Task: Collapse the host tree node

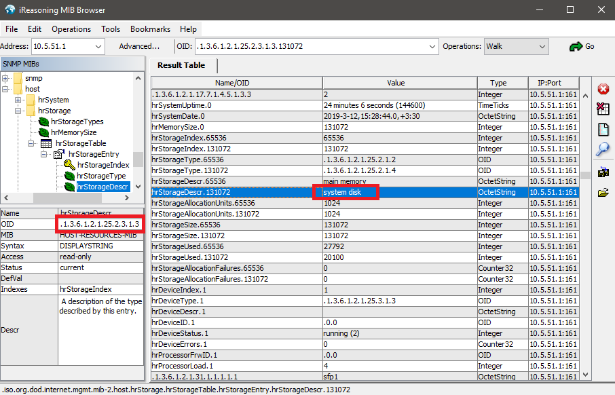Action: coord(5,89)
